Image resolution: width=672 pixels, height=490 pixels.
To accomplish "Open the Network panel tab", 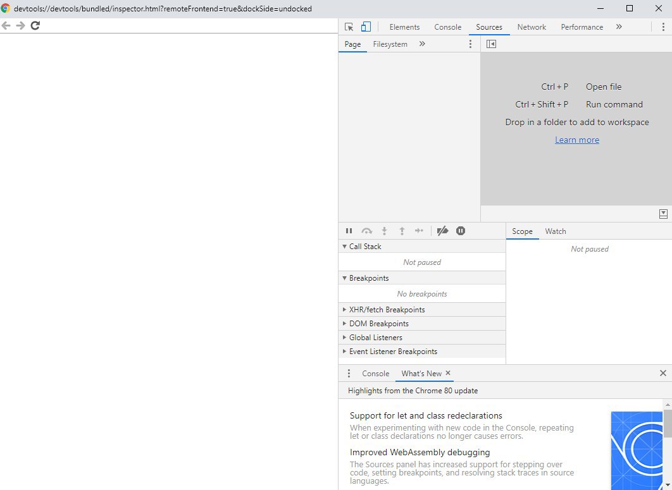I will 532,27.
